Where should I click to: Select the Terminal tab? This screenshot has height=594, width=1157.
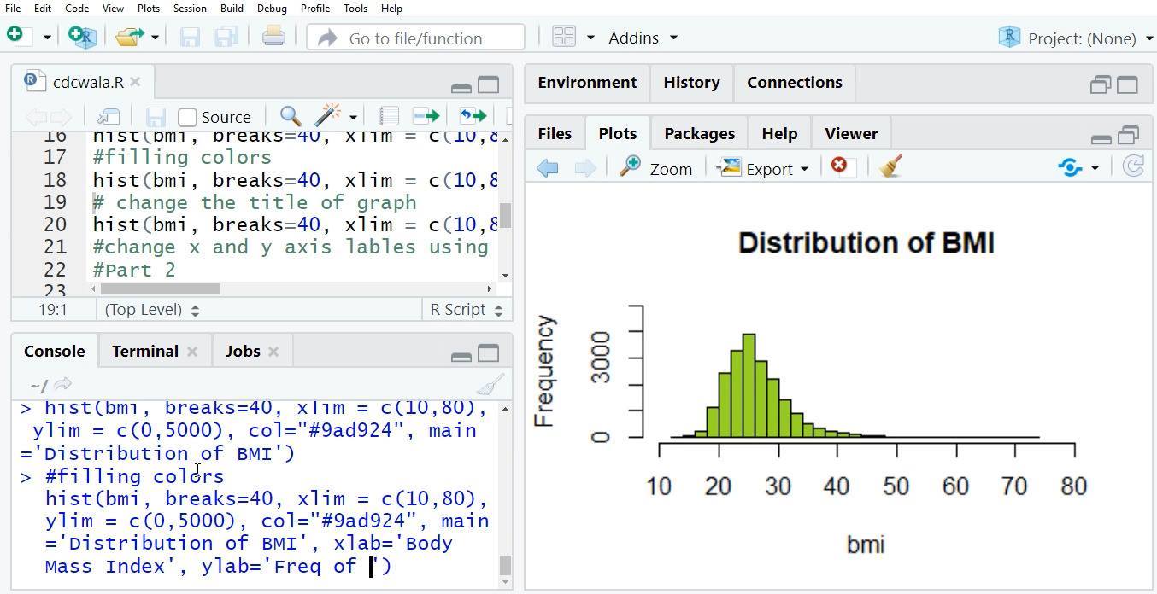coord(145,351)
